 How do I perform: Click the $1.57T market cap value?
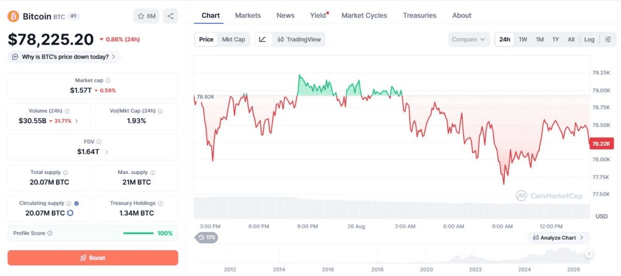[x=81, y=90]
